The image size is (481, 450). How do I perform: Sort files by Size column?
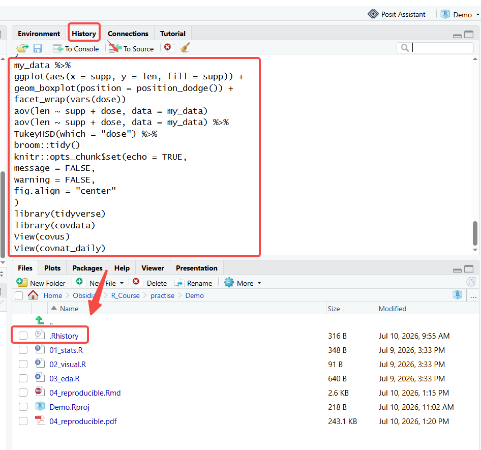334,309
